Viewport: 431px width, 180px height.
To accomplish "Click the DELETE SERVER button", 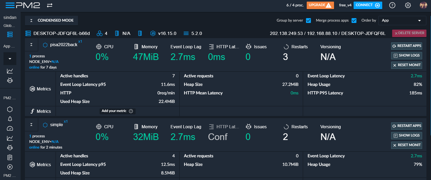I will tap(409, 33).
